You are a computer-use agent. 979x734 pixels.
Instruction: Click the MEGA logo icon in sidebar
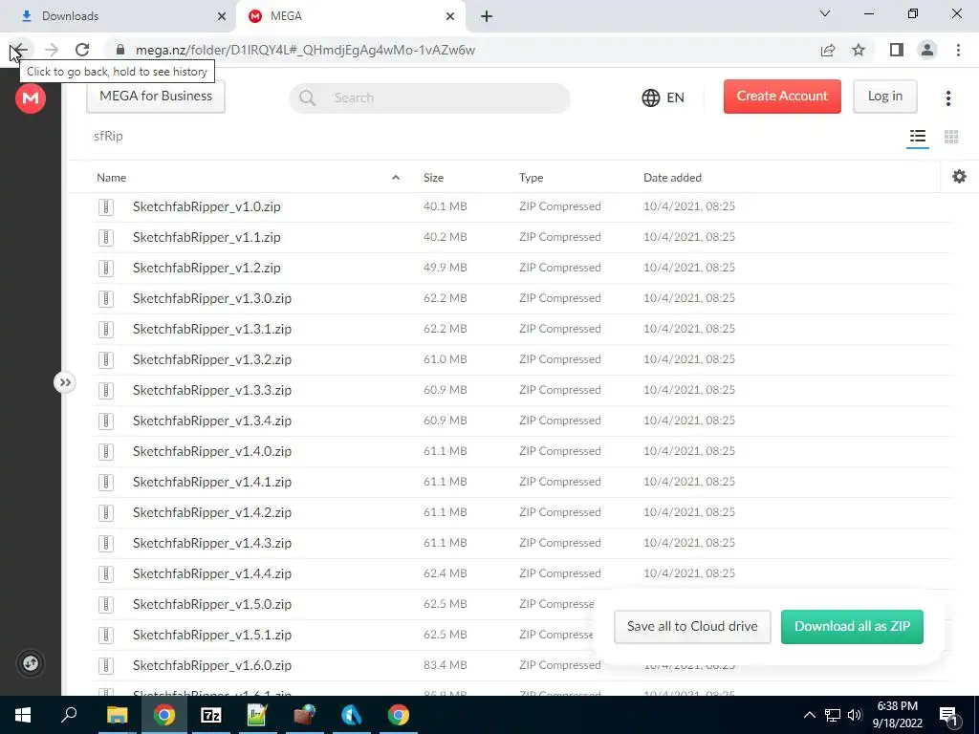(x=31, y=98)
